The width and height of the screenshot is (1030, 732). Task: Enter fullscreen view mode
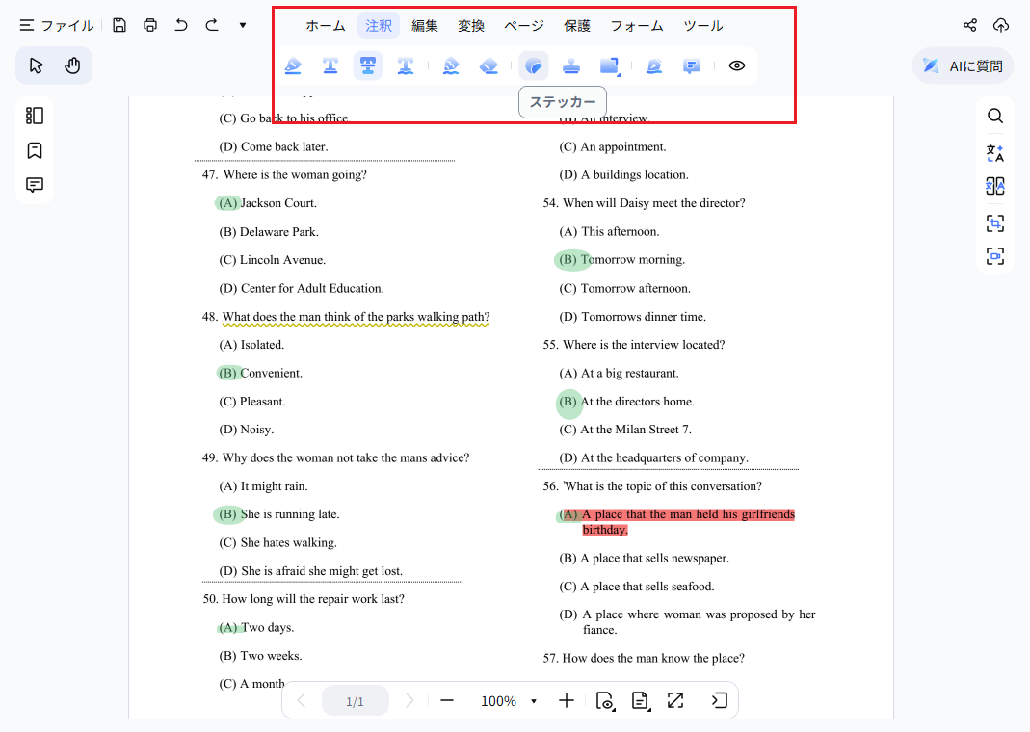(x=675, y=701)
